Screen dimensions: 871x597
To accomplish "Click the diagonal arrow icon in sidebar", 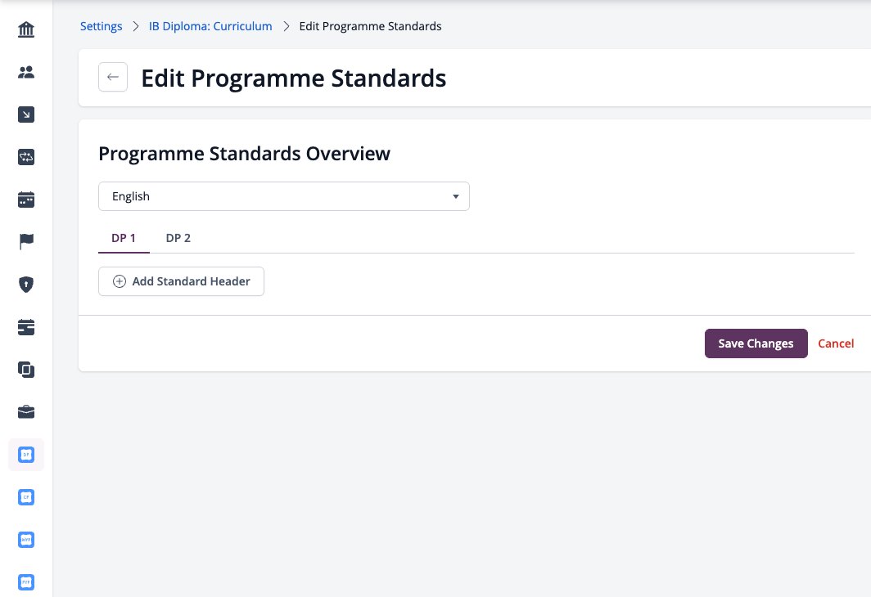I will pos(26,114).
